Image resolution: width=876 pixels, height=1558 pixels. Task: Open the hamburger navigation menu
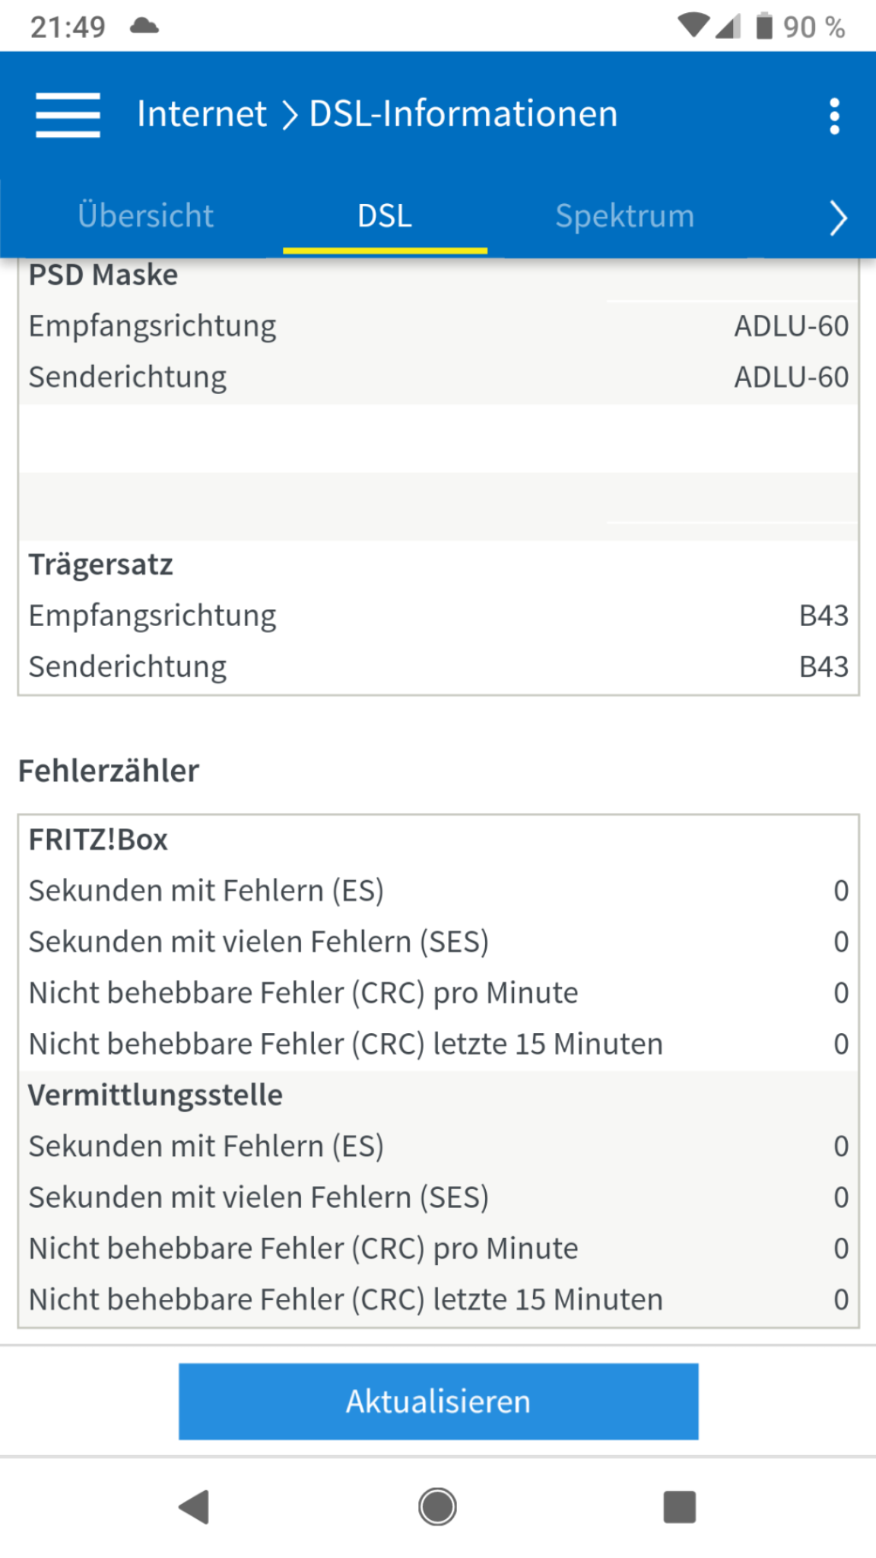(68, 115)
